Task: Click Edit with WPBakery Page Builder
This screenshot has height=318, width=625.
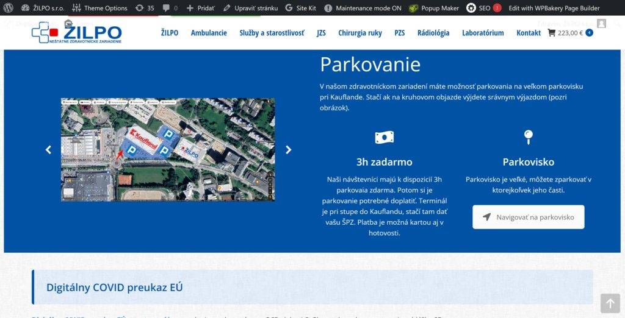Action: tap(554, 8)
